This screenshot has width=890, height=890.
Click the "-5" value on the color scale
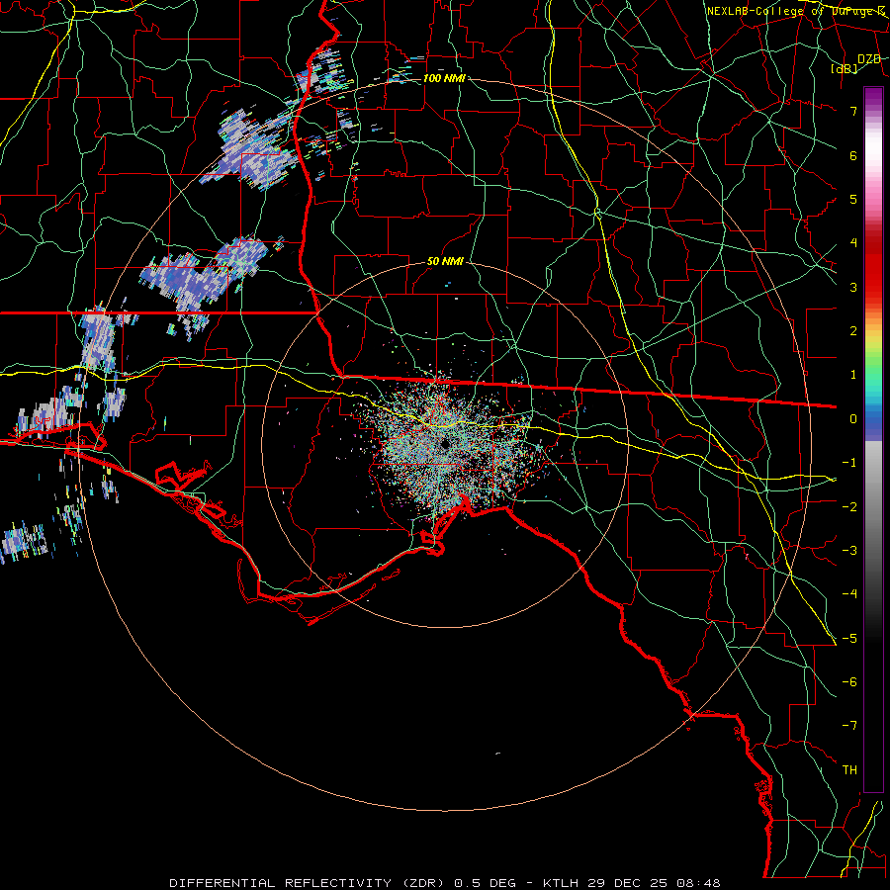click(x=849, y=638)
